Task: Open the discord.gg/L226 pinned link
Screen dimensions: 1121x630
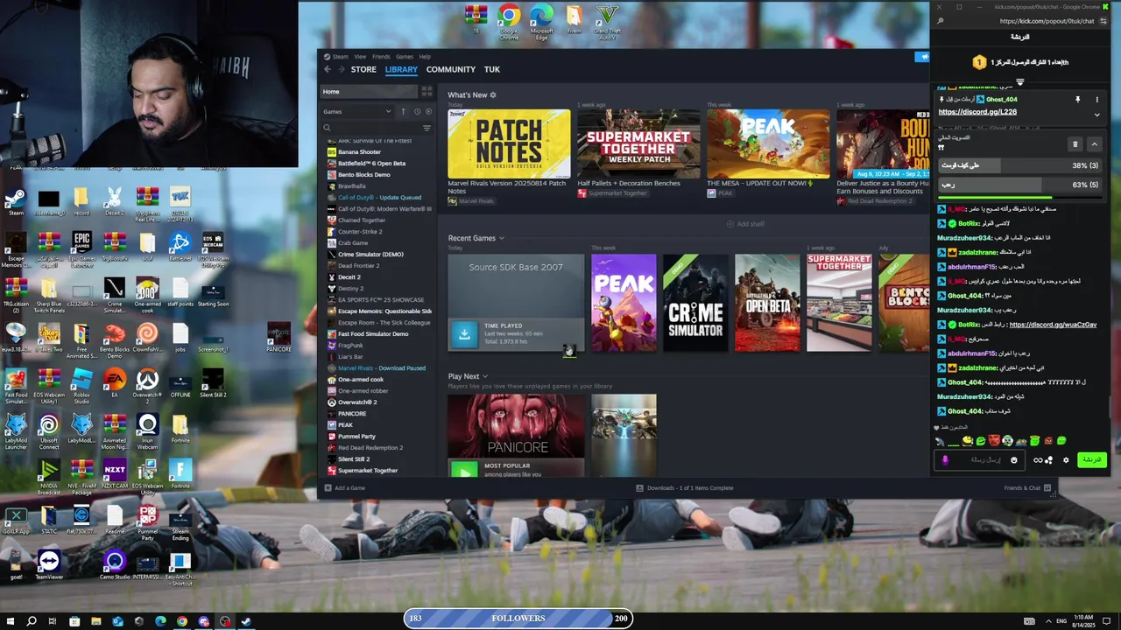Action: point(977,112)
